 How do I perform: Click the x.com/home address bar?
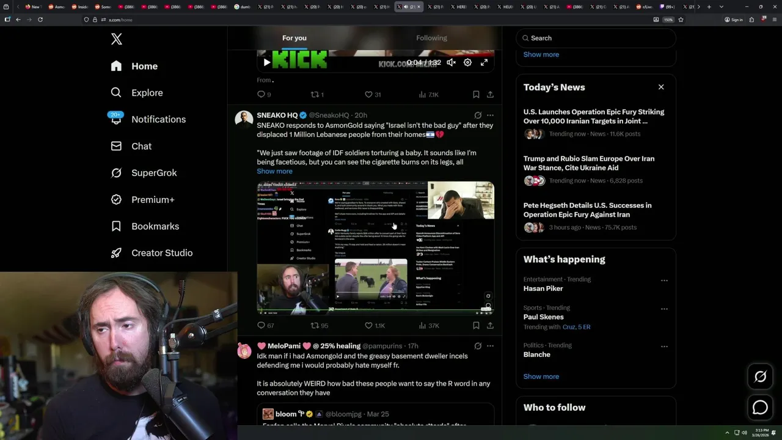click(367, 20)
